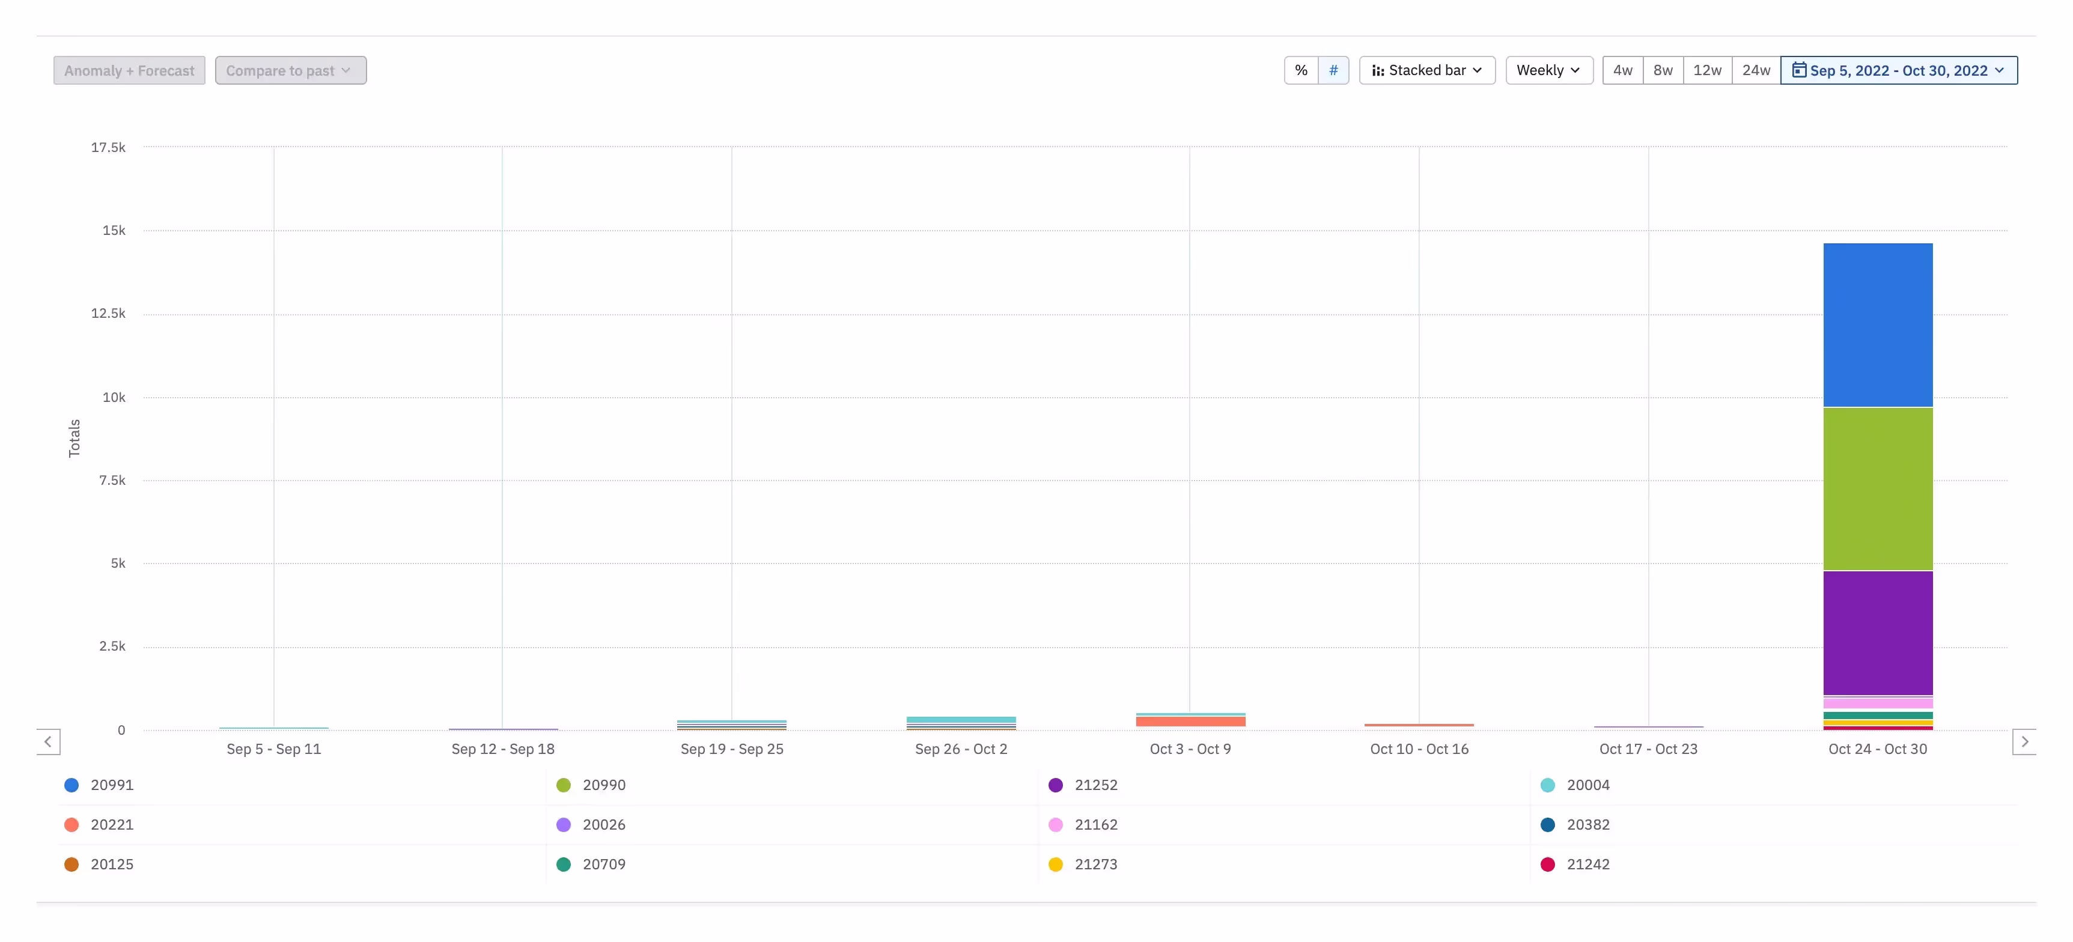2073x942 pixels.
Task: Select the 12w time range
Action: (1707, 70)
